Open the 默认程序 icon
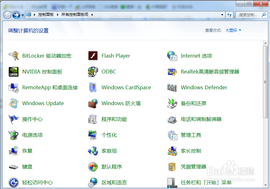Image resolution: width=270 pixels, height=189 pixels. [93, 167]
